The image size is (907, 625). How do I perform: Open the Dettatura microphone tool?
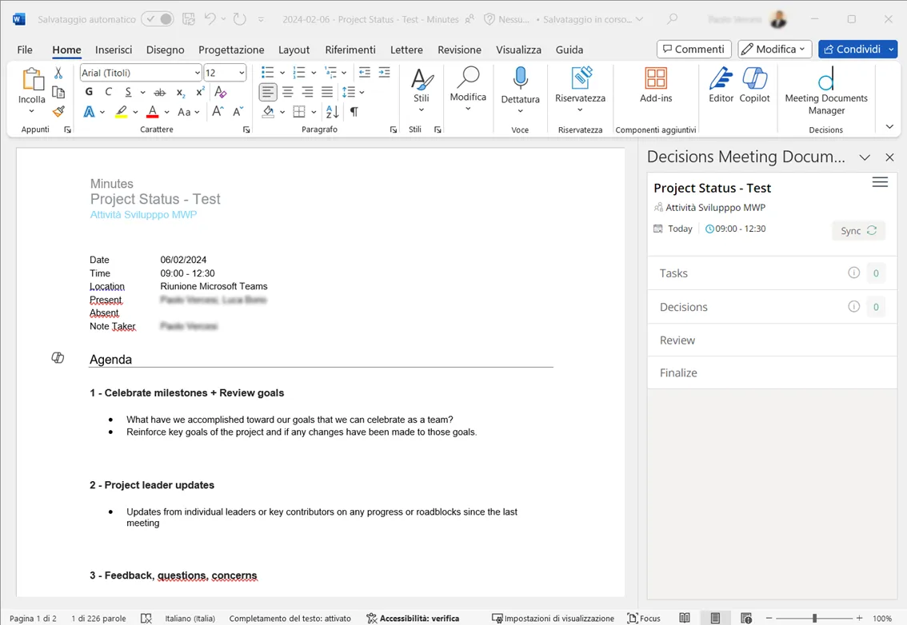tap(520, 78)
